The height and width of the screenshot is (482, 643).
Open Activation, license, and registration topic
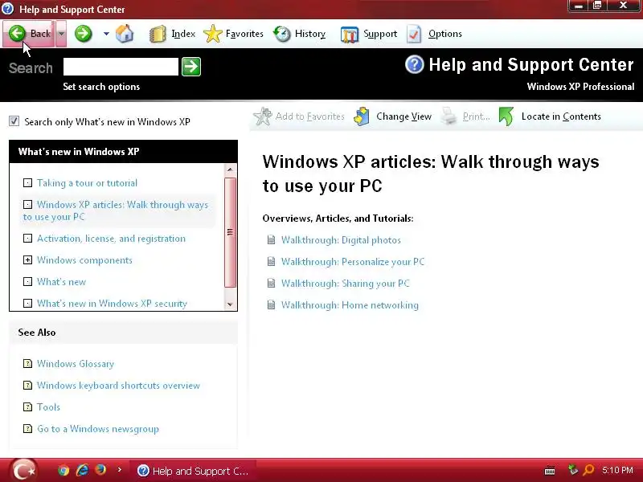tap(111, 239)
